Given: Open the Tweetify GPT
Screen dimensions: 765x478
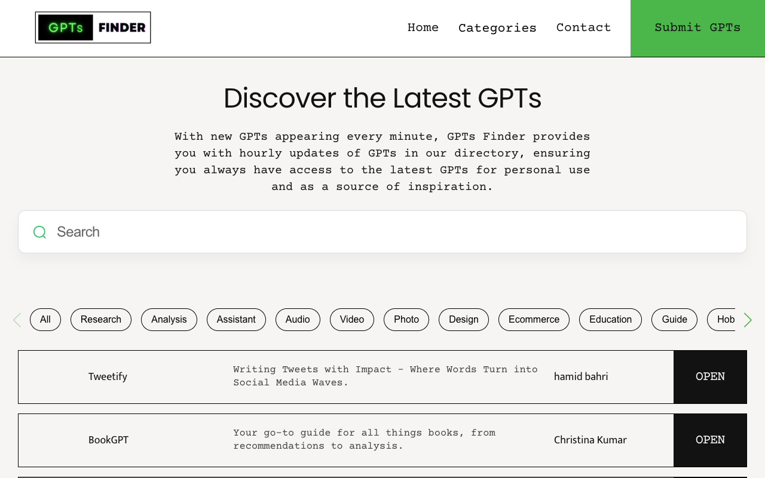Looking at the screenshot, I should 710,377.
